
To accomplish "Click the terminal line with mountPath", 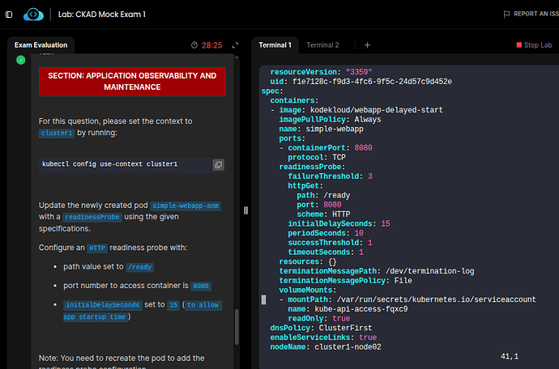I will 405,299.
